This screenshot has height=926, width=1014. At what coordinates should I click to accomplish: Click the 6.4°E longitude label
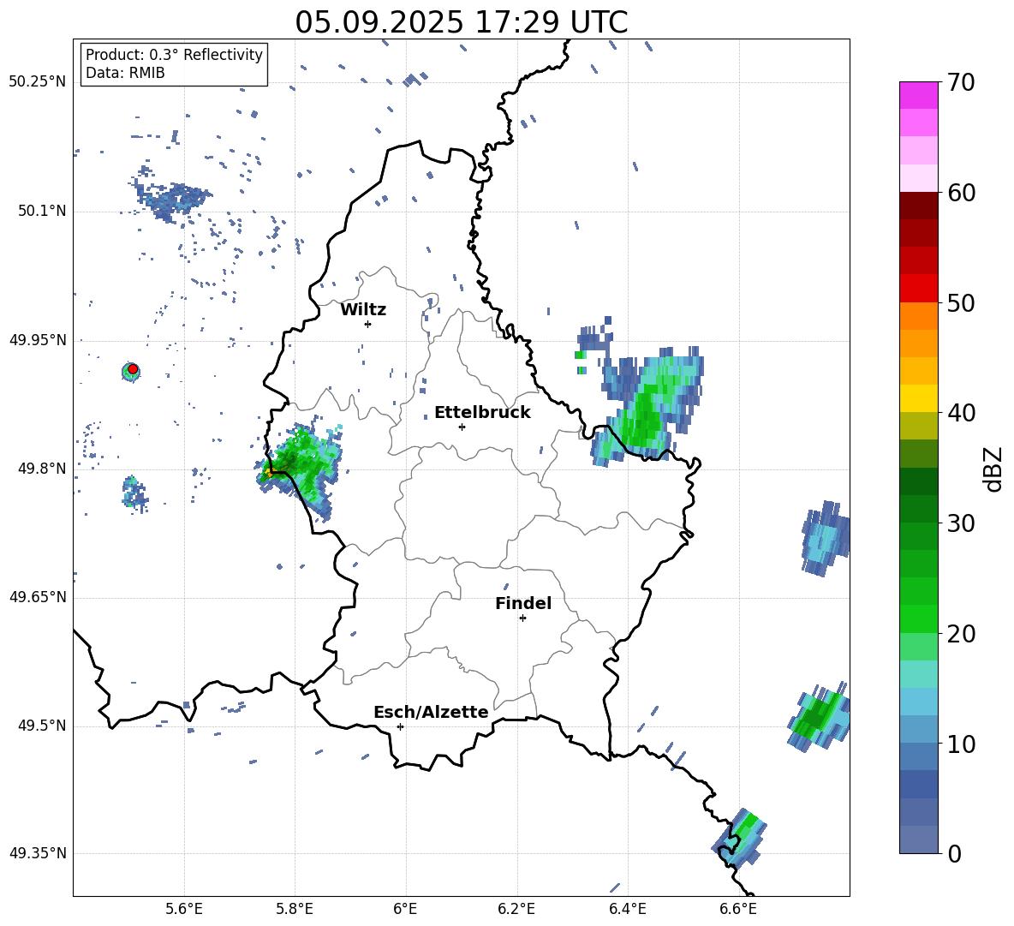(627, 909)
